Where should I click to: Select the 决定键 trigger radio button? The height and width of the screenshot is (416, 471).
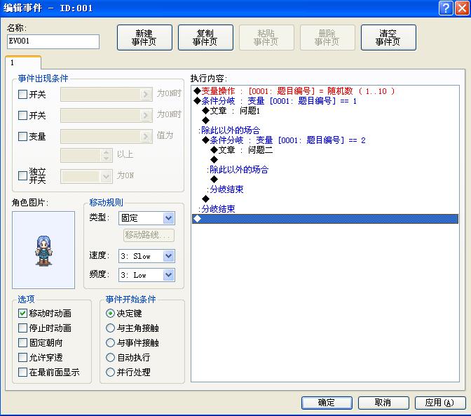click(110, 313)
